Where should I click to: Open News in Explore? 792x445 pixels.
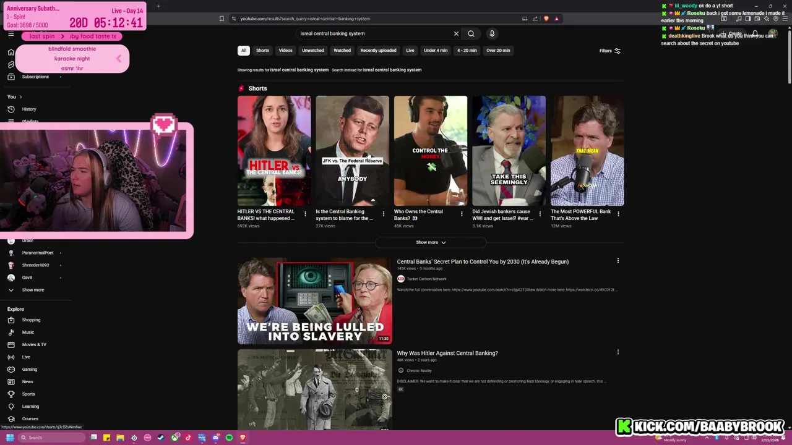coord(28,382)
